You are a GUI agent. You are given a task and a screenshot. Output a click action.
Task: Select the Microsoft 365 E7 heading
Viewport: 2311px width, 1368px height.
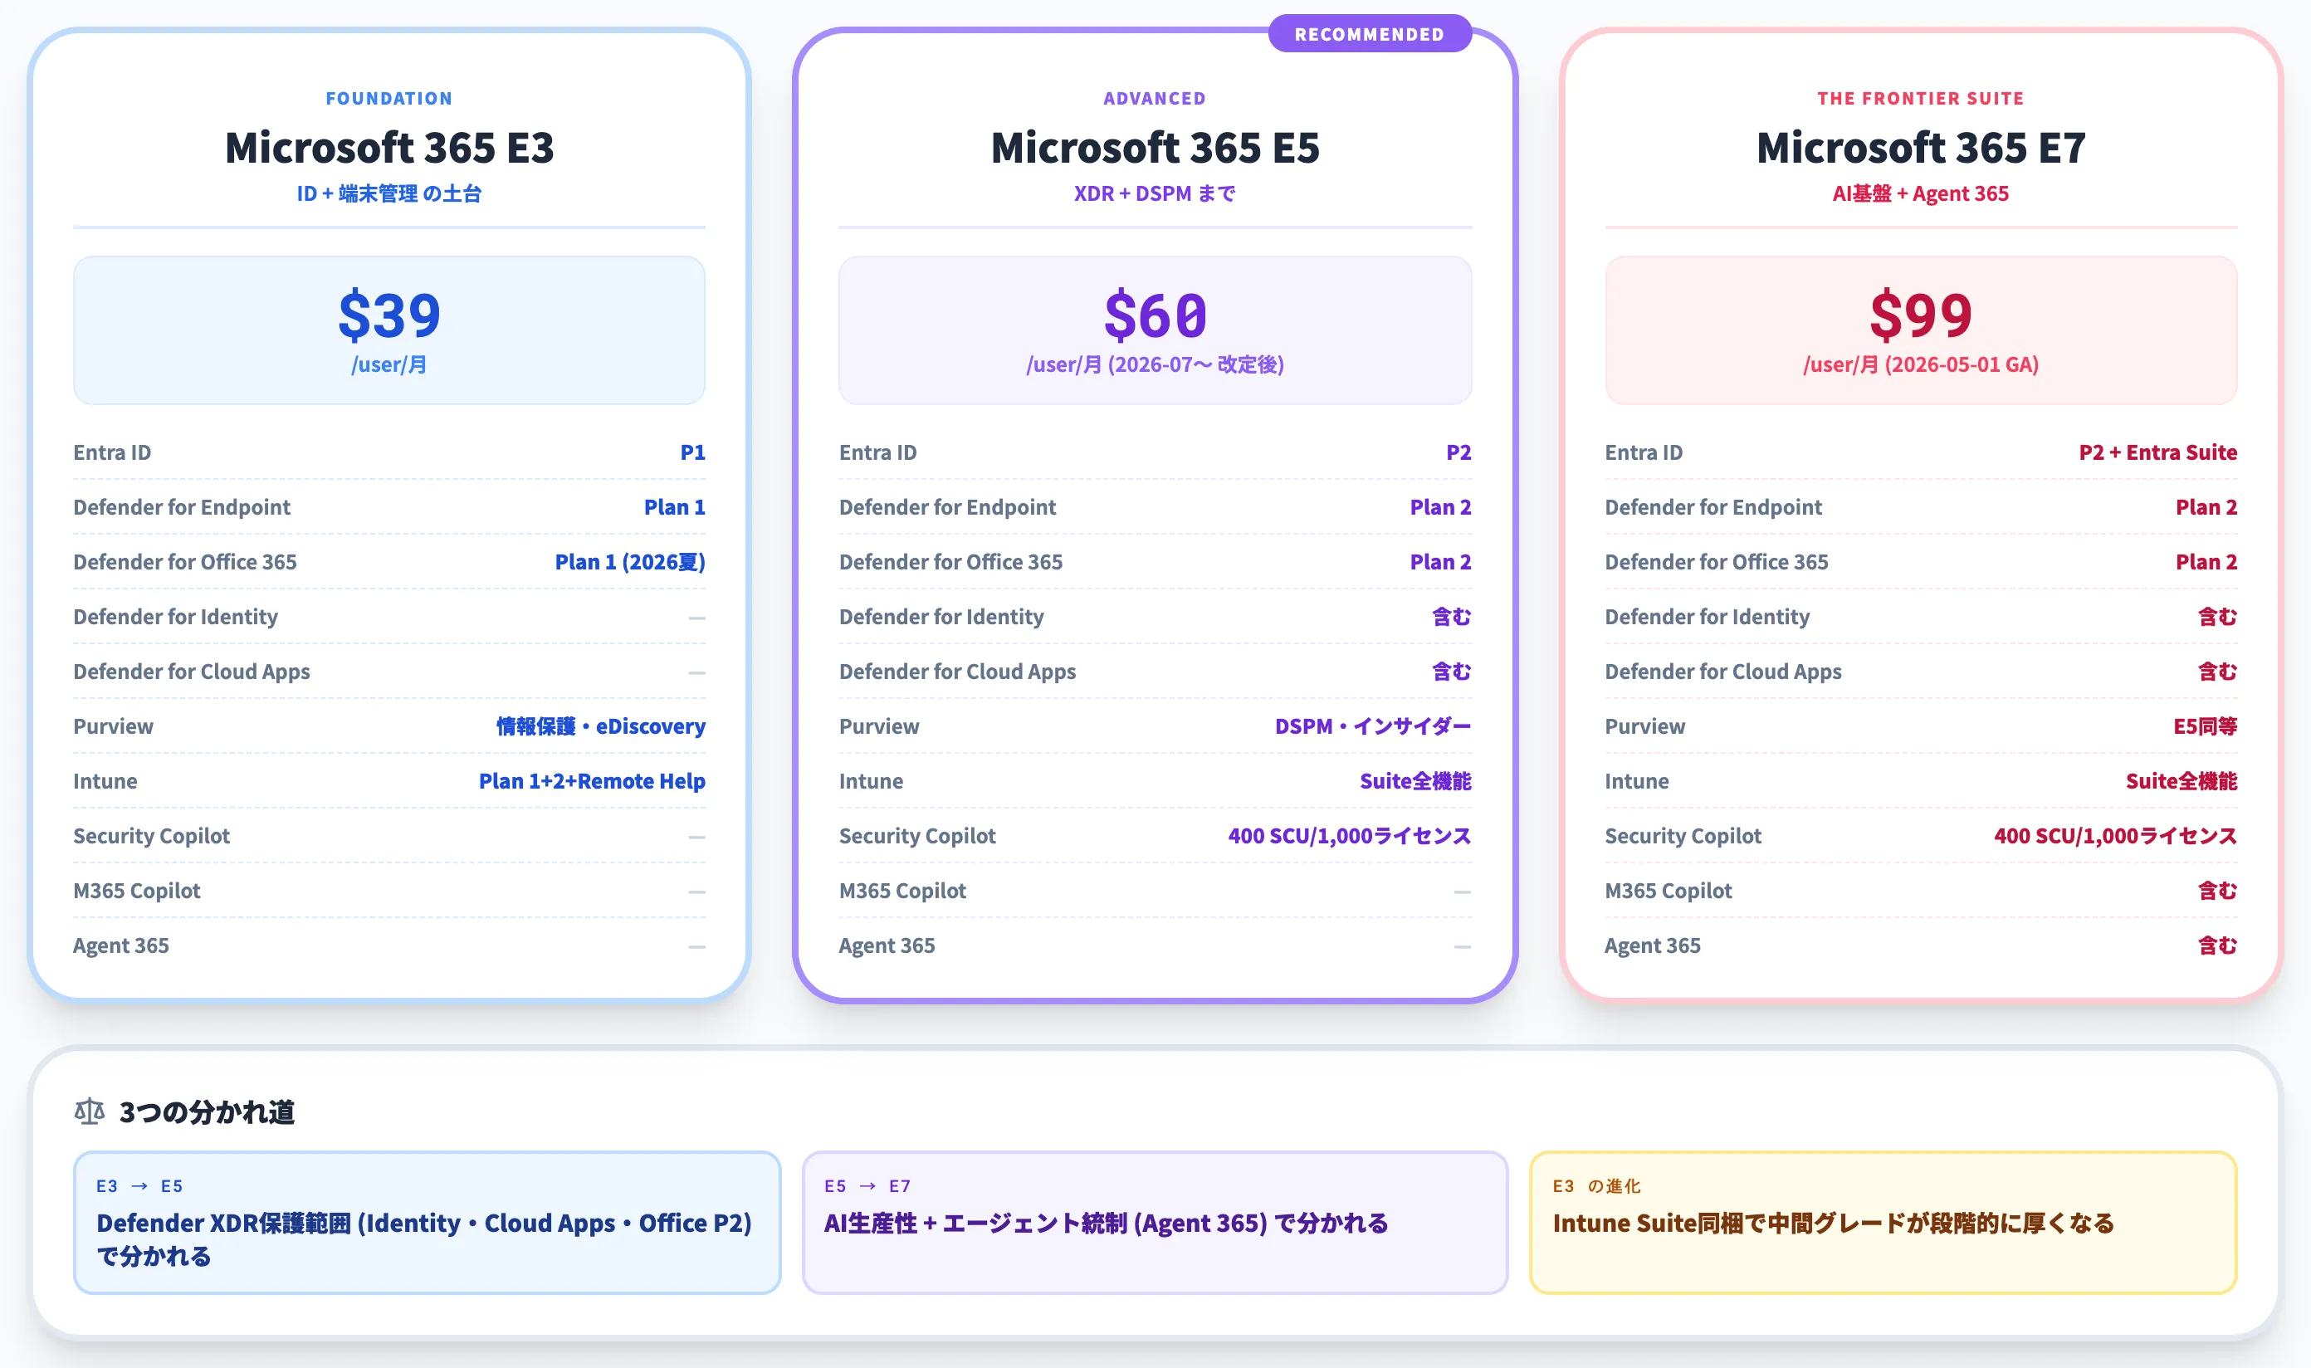tap(1921, 148)
